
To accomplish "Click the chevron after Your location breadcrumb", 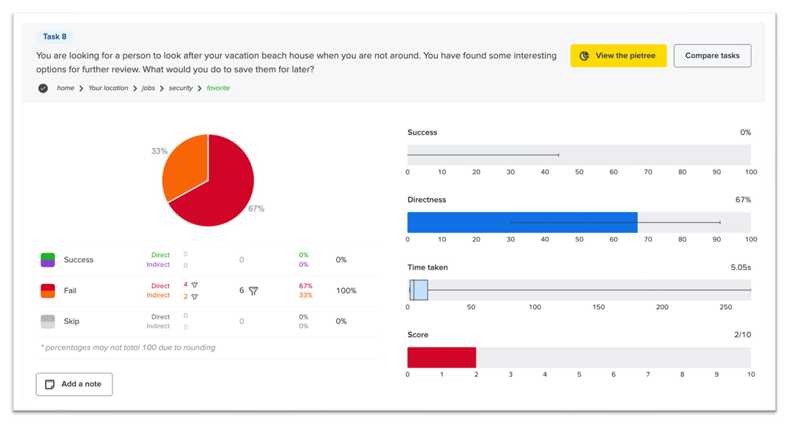I will tap(135, 88).
